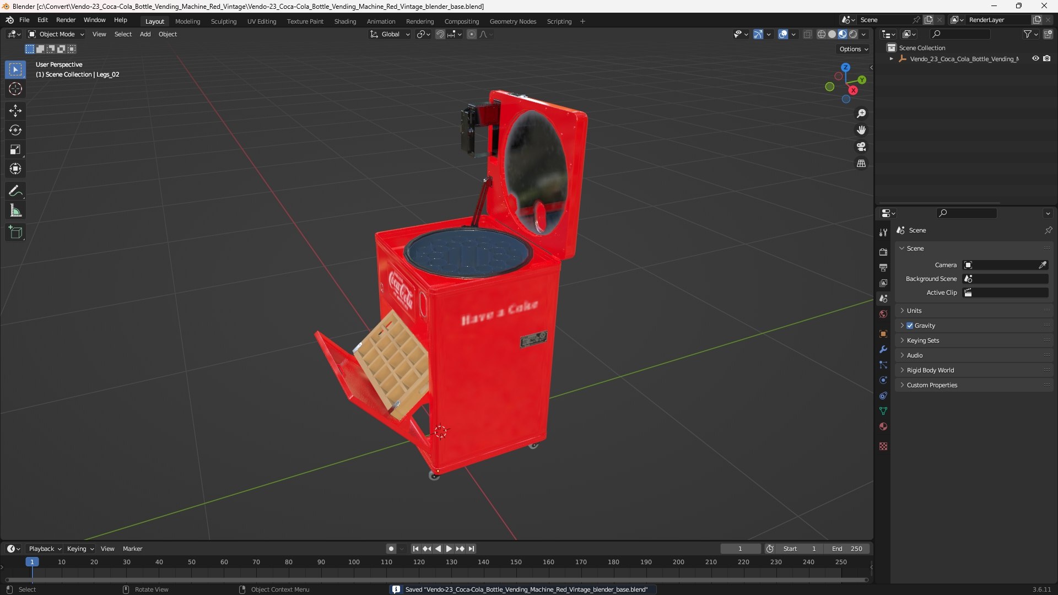Select the Transform tool
Viewport: 1058px width, 595px height.
tap(15, 169)
